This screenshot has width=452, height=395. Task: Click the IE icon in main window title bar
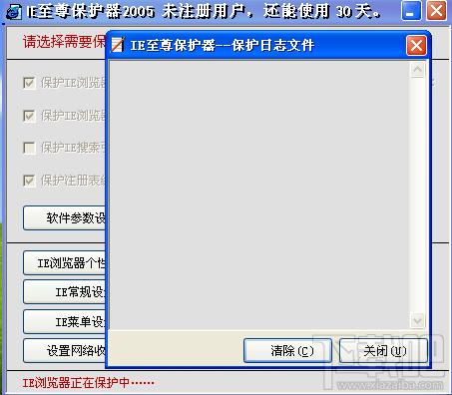pos(14,12)
